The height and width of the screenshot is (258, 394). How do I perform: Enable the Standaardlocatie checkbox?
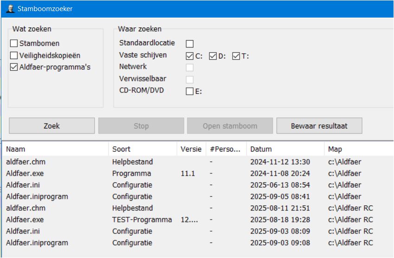tap(189, 44)
